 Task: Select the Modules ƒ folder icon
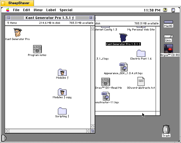[x=62, y=72]
